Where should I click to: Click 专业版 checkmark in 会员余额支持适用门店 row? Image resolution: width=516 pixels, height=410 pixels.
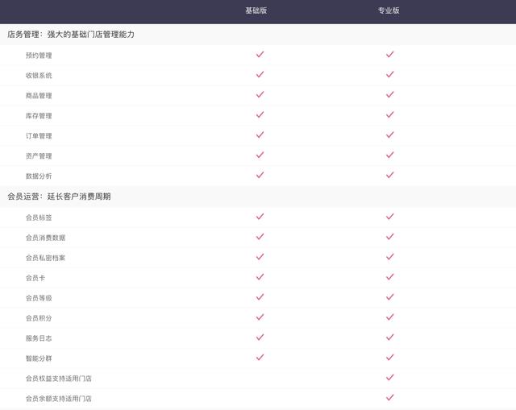[390, 397]
